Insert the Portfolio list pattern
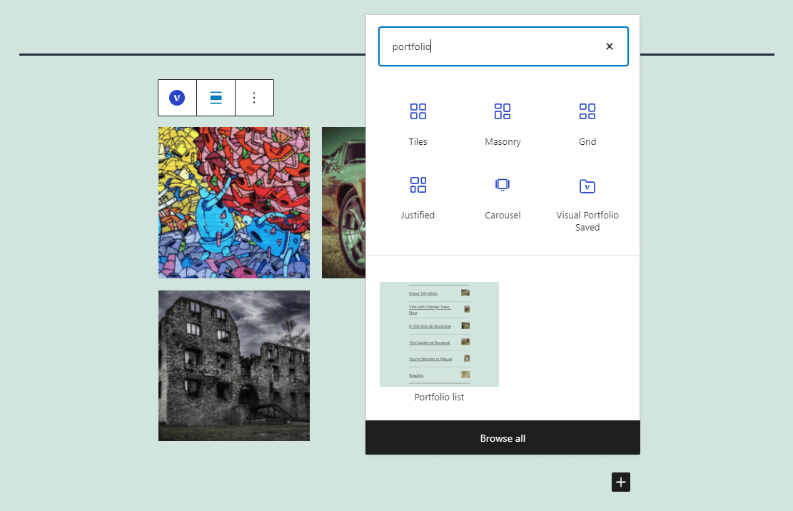The width and height of the screenshot is (793, 511). pos(439,334)
